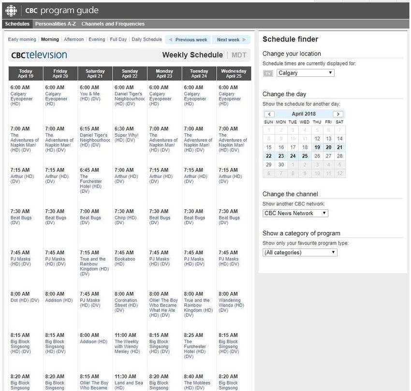
Task: Select April 12 in the calendar
Action: (x=317, y=139)
